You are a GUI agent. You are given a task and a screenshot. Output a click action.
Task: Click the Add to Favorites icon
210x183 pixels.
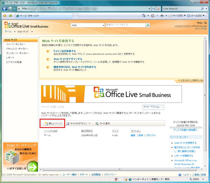(x=10, y=16)
